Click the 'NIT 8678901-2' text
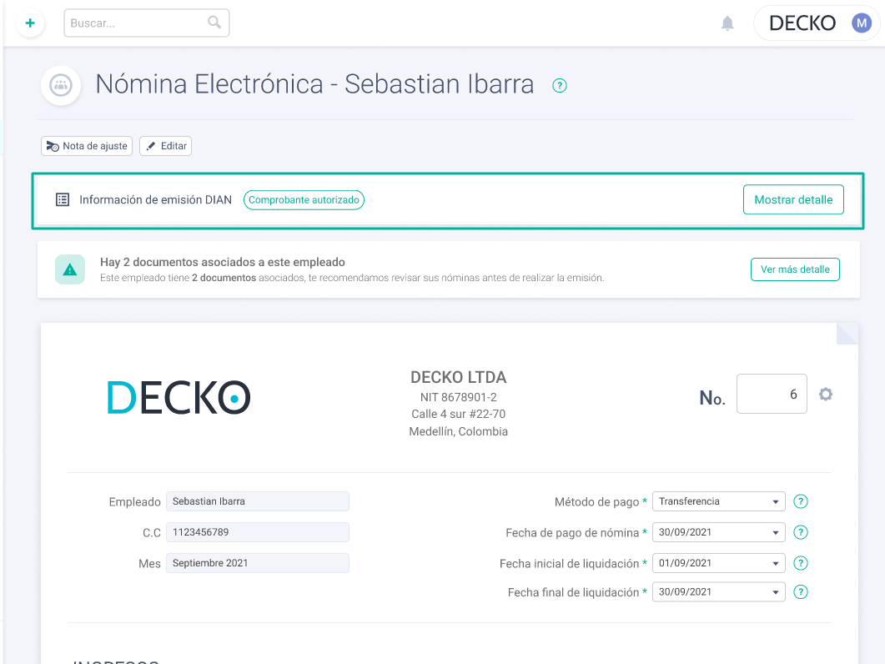Screen dimensions: 885x664 (458, 398)
